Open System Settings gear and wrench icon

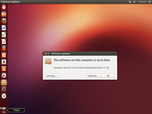coord(4,76)
